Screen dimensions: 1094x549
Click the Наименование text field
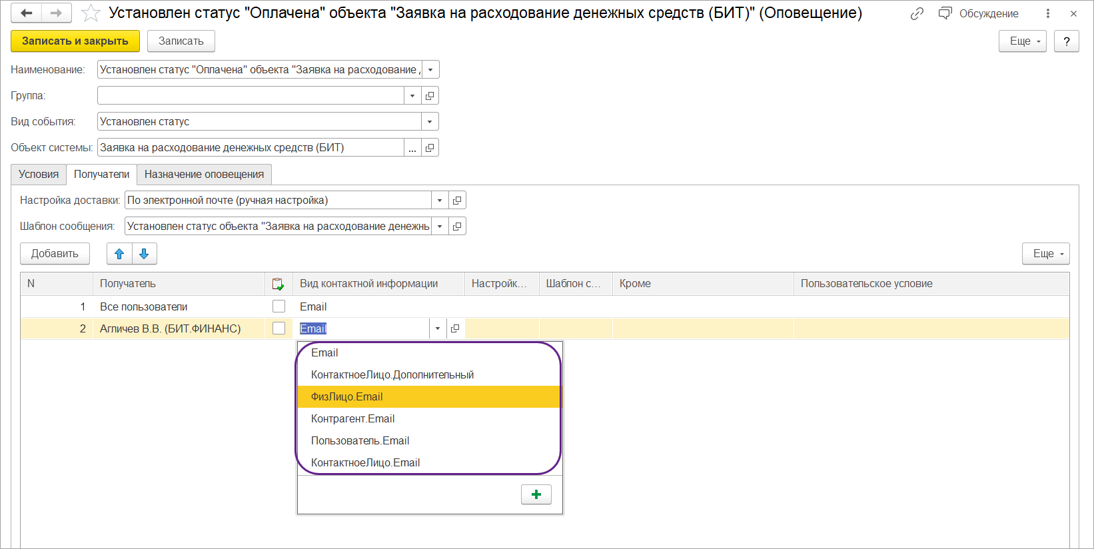click(x=260, y=70)
